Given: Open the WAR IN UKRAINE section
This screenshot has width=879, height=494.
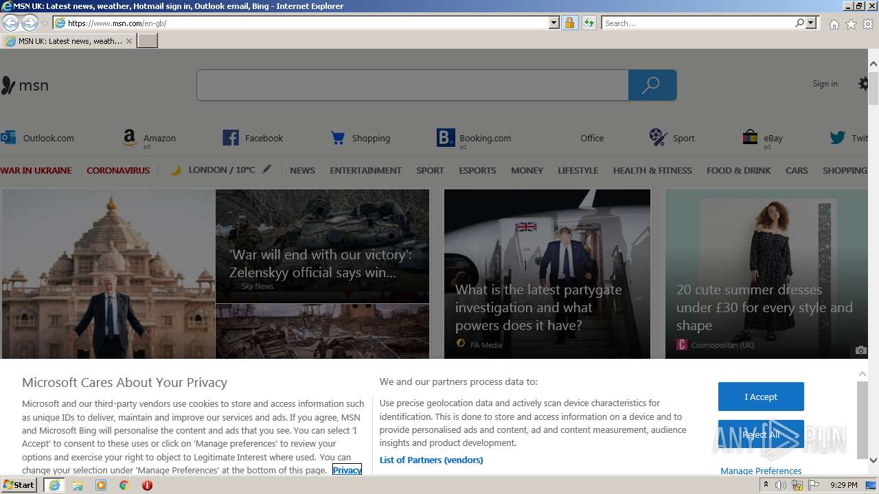Looking at the screenshot, I should click(36, 170).
